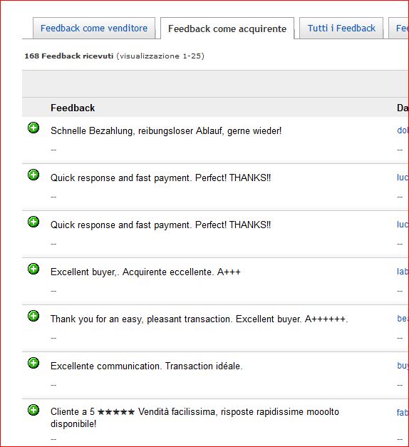Click the 168 Feedback ricevuti count text
The image size is (409, 447).
tap(68, 56)
